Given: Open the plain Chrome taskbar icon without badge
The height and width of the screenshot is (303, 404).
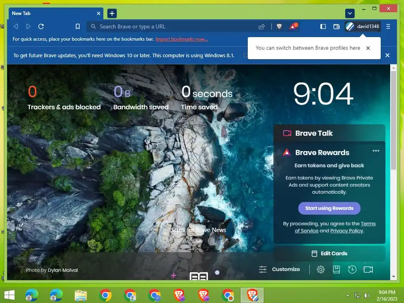Looking at the screenshot, I should point(105,295).
